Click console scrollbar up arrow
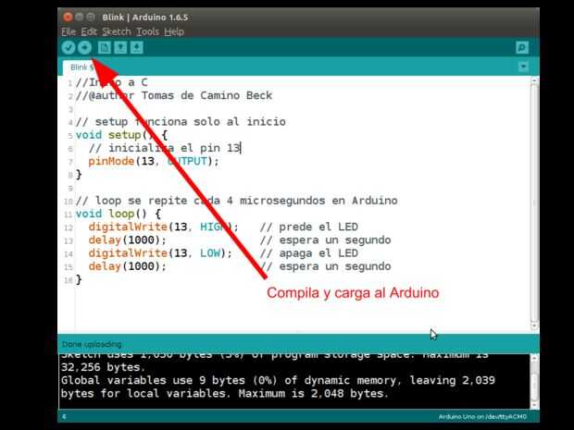The width and height of the screenshot is (574, 430). coord(534,359)
